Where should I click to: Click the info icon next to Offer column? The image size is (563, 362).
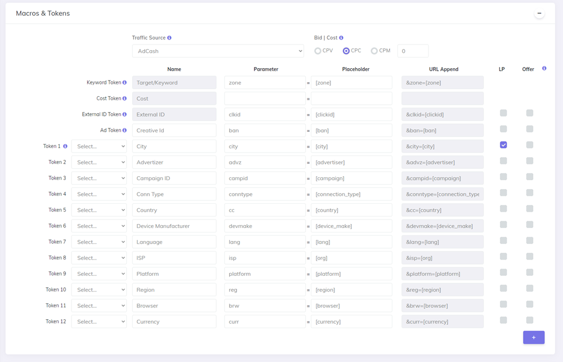coord(544,69)
